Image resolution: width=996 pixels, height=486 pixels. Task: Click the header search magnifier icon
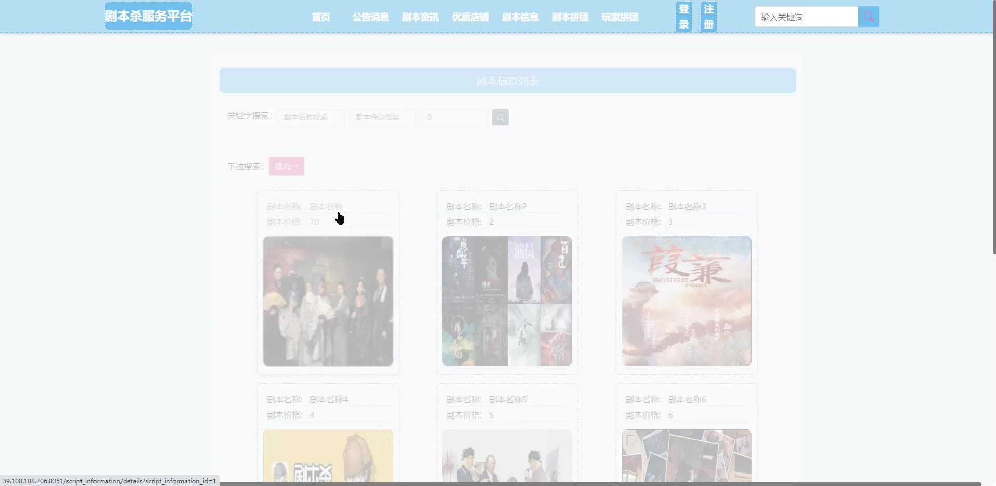tap(868, 17)
